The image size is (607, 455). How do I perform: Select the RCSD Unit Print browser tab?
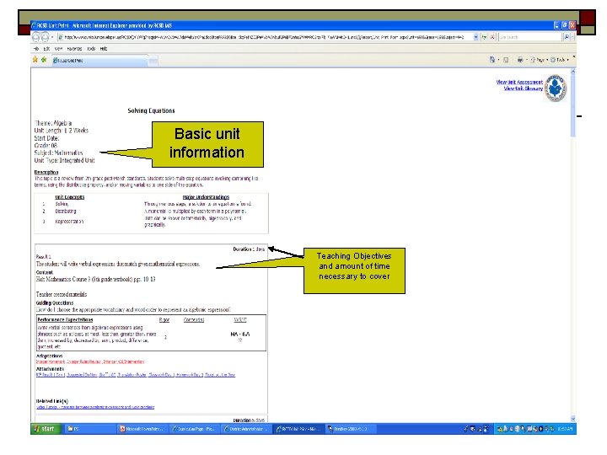click(99, 61)
